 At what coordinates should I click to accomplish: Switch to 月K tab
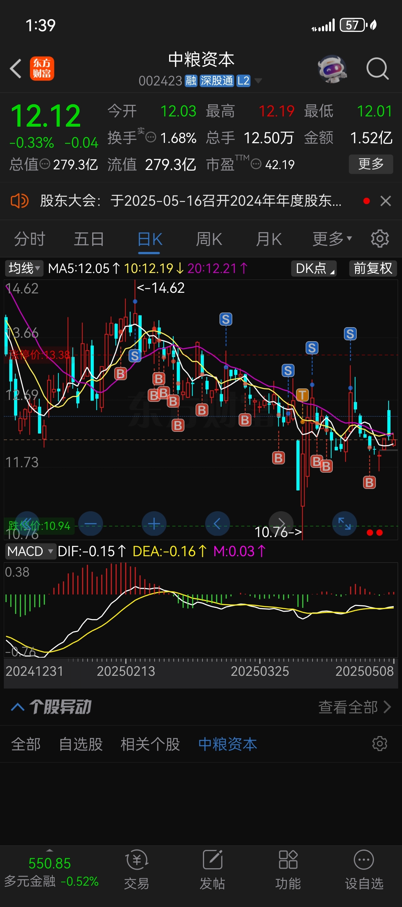point(269,239)
